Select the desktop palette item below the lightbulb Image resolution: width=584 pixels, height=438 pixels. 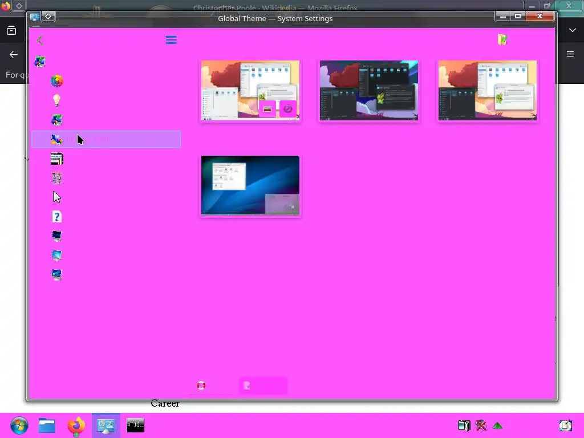pyautogui.click(x=56, y=120)
